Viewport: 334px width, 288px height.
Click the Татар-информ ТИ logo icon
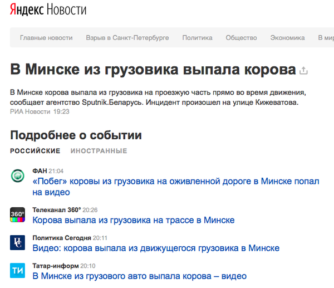(x=18, y=270)
